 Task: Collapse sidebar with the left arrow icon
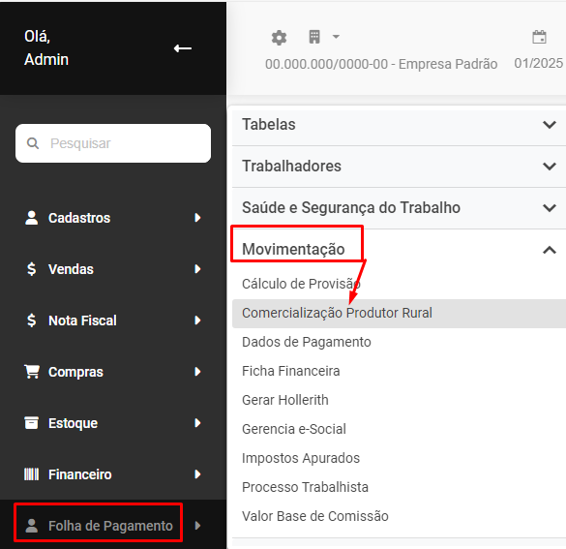182,48
